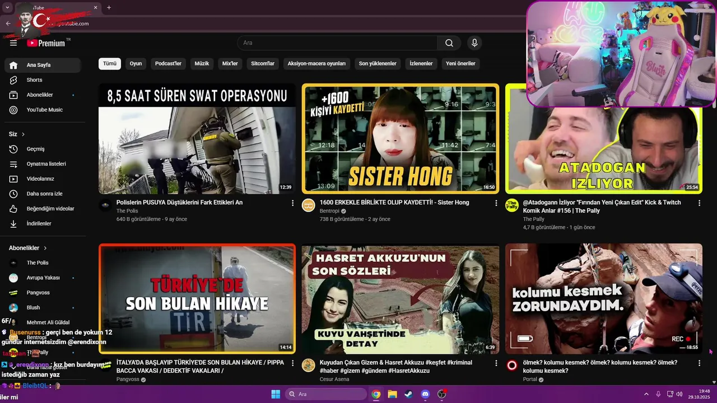Open options menu for Sister Hong video

[x=496, y=203]
